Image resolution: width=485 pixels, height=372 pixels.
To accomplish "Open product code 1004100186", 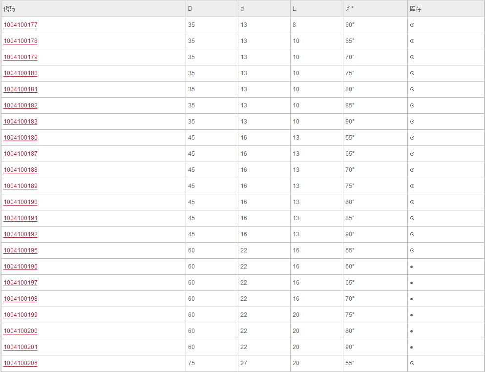I will tap(21, 137).
